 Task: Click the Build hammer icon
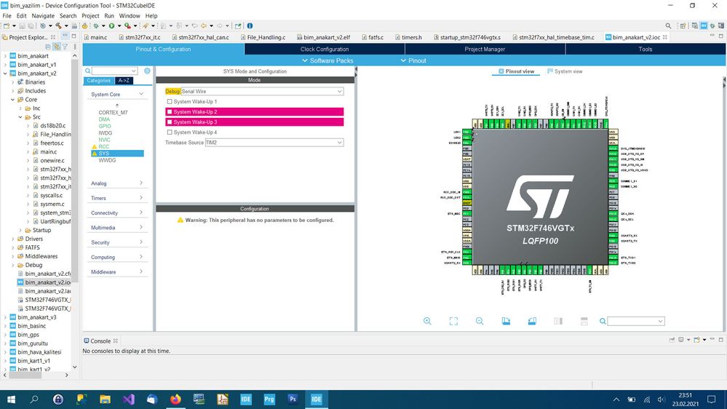coord(58,26)
